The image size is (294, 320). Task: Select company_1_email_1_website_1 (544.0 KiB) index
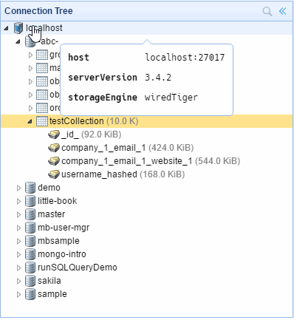151,161
